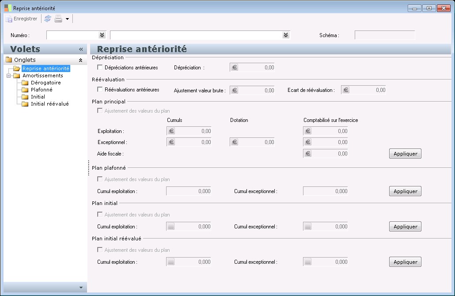Click the Plafonné folder icon
This screenshot has width=455, height=296.
click(x=25, y=90)
